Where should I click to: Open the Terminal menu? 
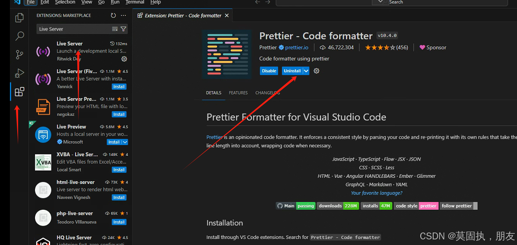coord(135,2)
